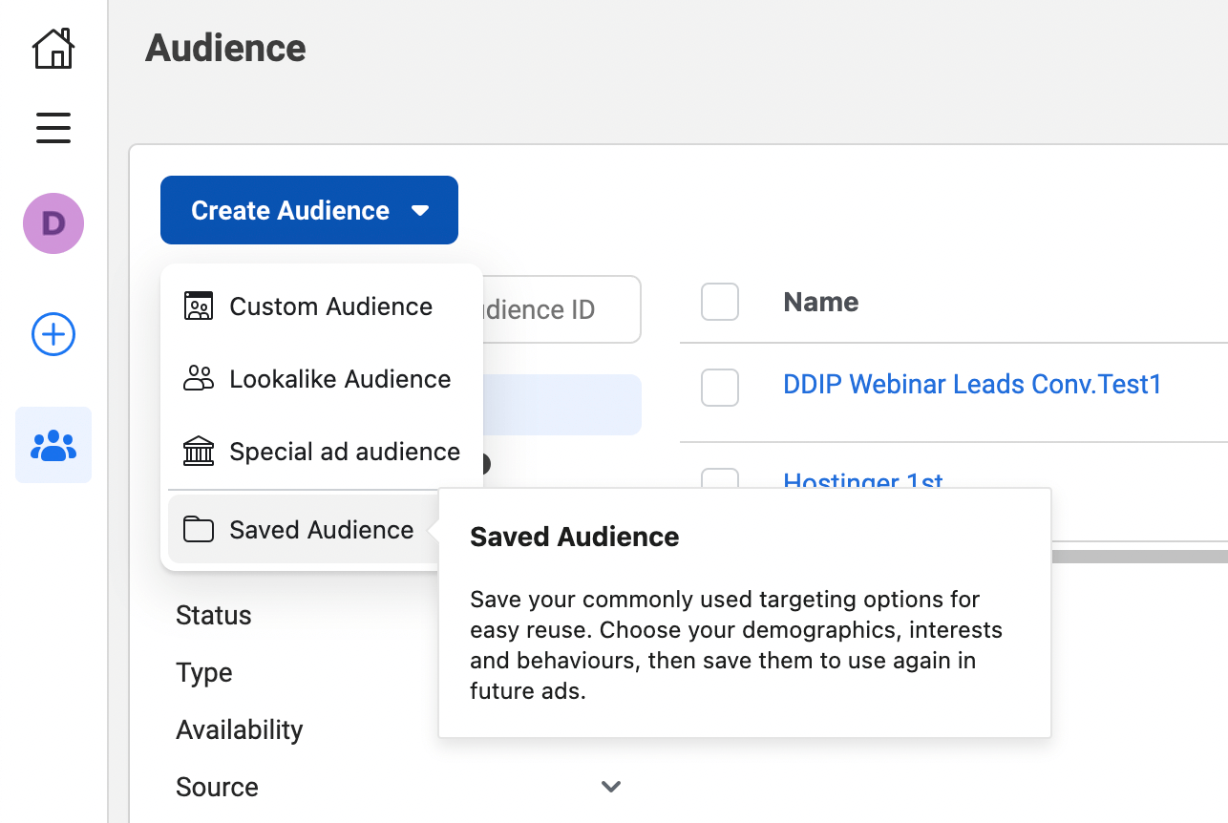Choose Lookalike Audience from the menu
This screenshot has width=1228, height=823.
click(x=340, y=379)
